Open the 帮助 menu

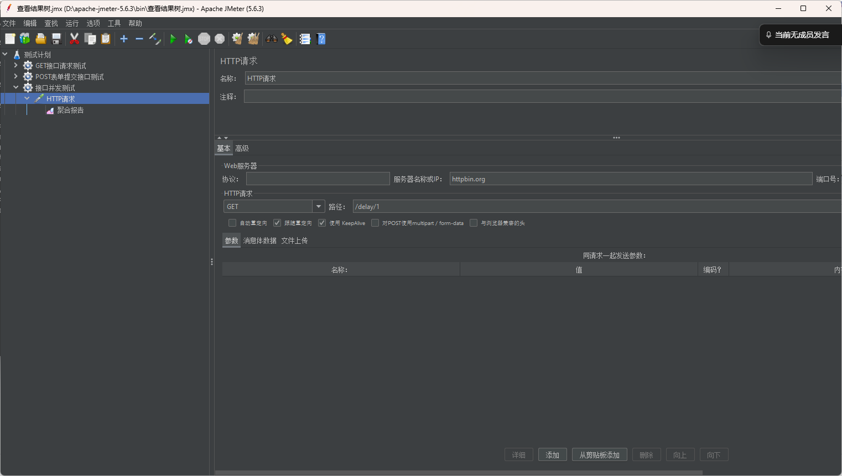pyautogui.click(x=135, y=23)
